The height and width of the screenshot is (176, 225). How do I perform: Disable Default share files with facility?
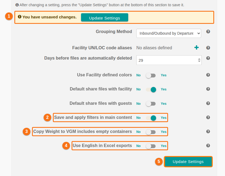[x=151, y=90]
